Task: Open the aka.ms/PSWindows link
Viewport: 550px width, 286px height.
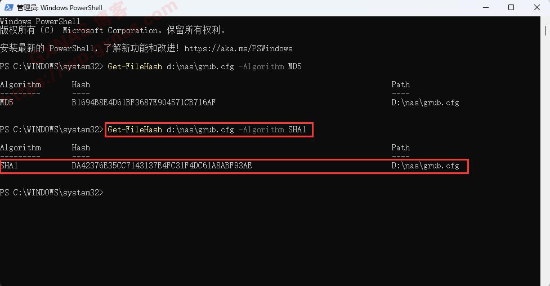Action: [x=238, y=48]
